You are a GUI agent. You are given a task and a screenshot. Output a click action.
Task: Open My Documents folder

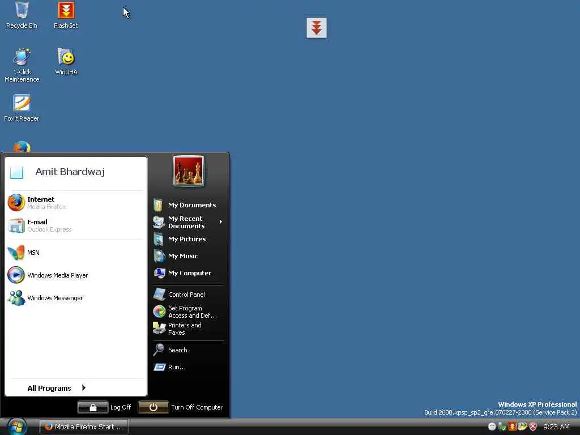(188, 205)
